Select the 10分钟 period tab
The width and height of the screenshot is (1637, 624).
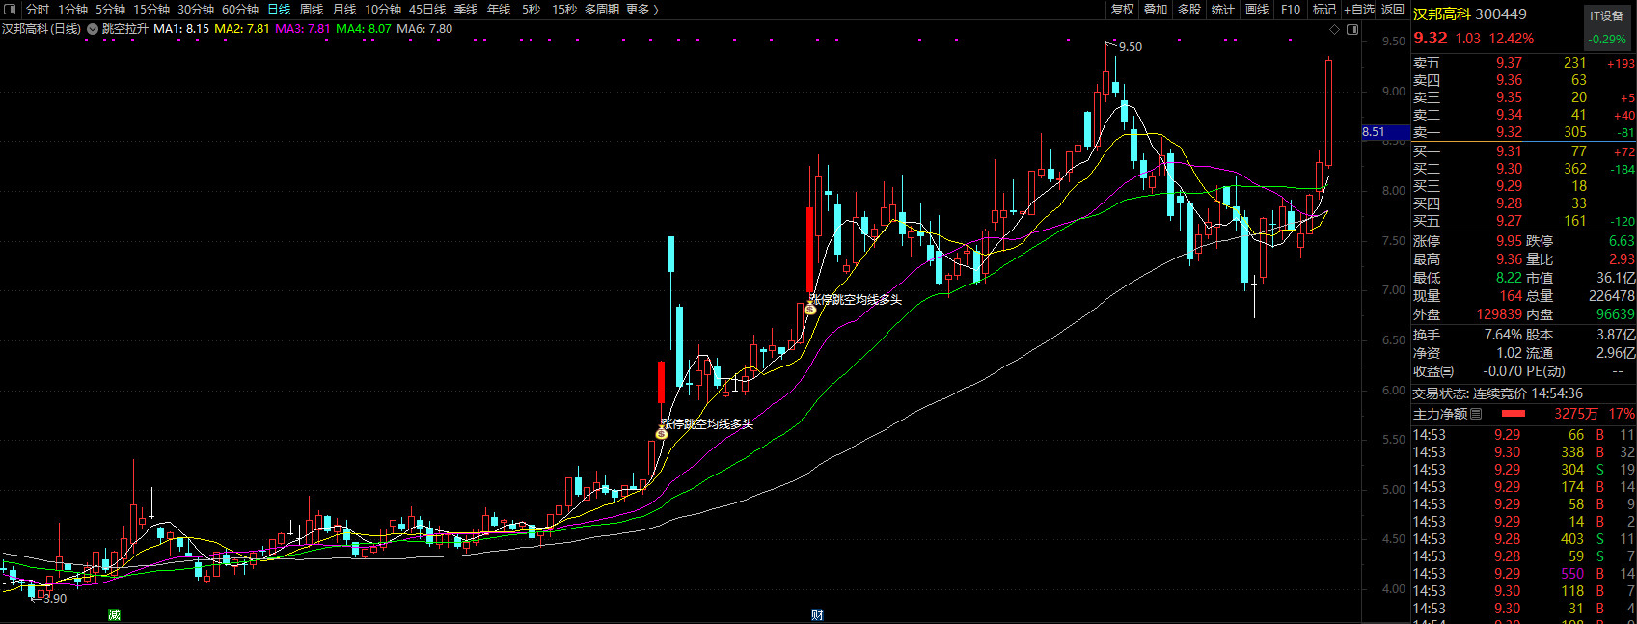tap(383, 9)
